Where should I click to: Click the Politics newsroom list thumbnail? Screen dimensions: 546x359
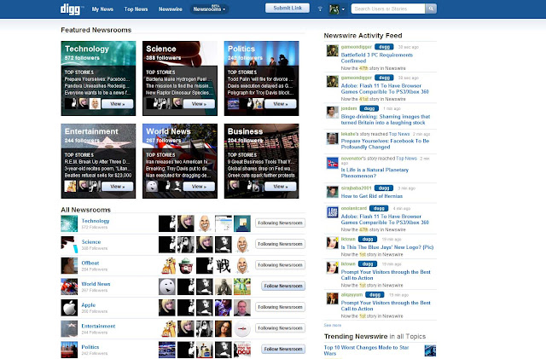(x=69, y=350)
